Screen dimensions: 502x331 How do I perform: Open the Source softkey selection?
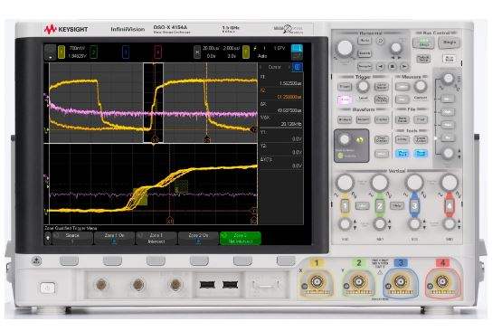[72, 239]
